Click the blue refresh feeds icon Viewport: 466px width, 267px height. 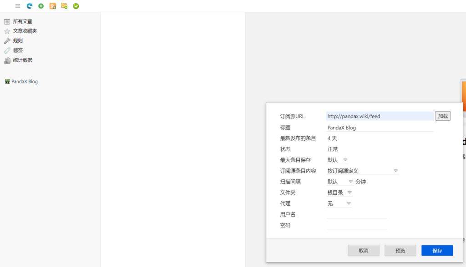30,6
